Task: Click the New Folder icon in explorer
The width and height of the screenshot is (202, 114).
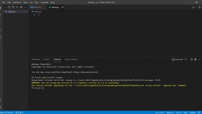Action: pyautogui.click(x=13, y=7)
